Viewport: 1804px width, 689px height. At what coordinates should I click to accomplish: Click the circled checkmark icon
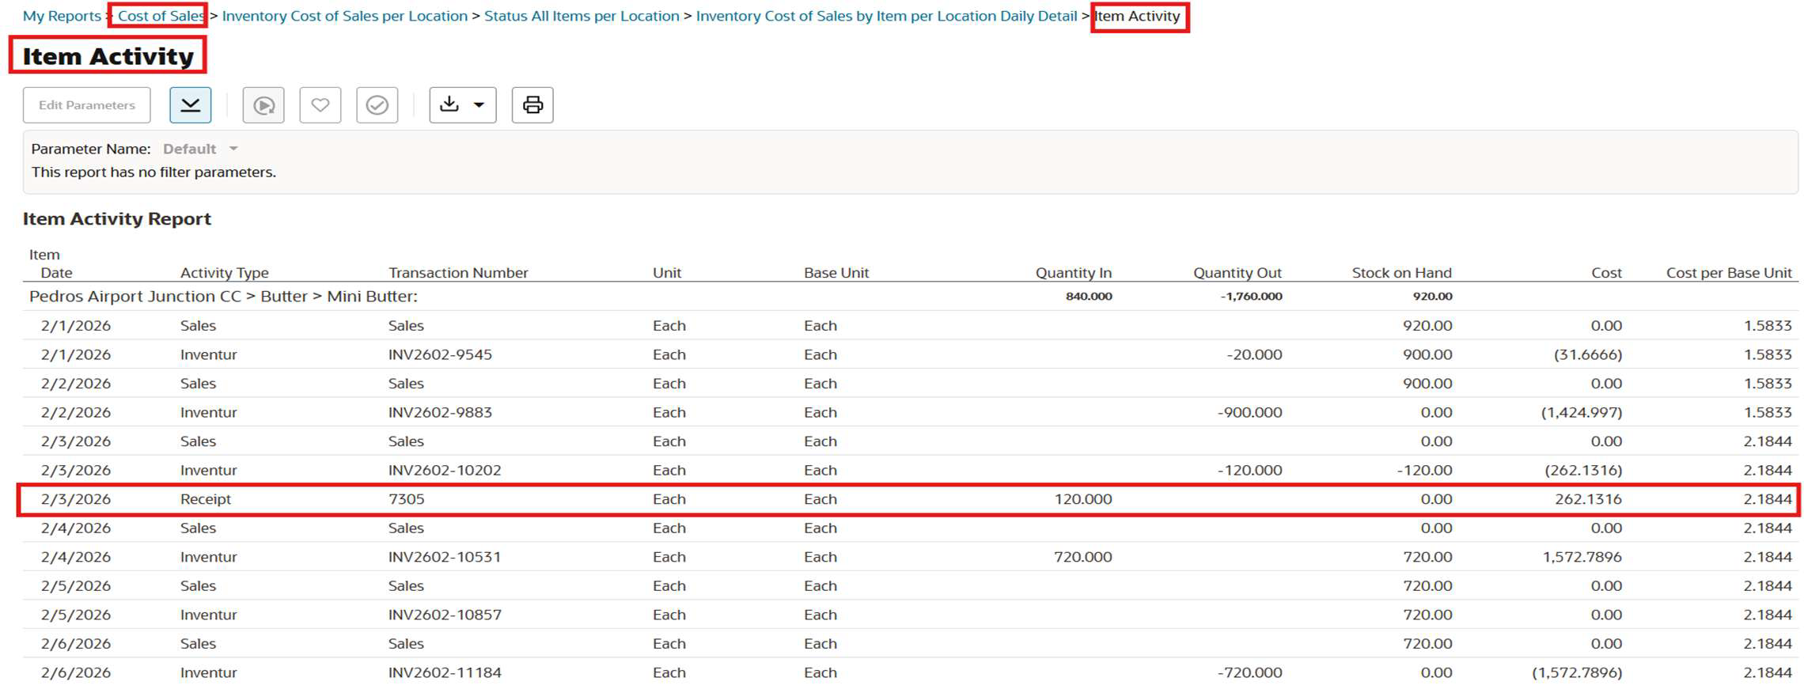(x=377, y=105)
